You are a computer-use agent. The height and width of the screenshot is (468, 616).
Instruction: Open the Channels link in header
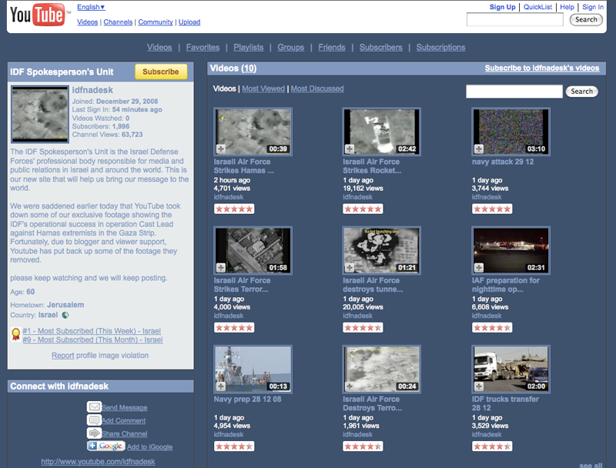coord(118,22)
